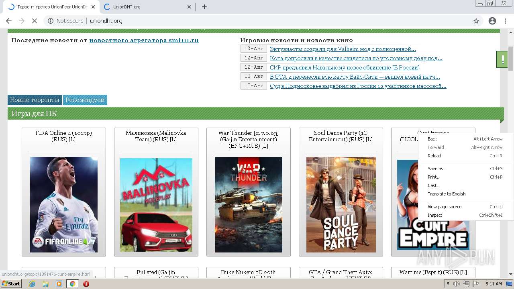This screenshot has width=514, height=289.
Task: Open Duke Nukem 3D 20th title link
Action: tap(248, 273)
